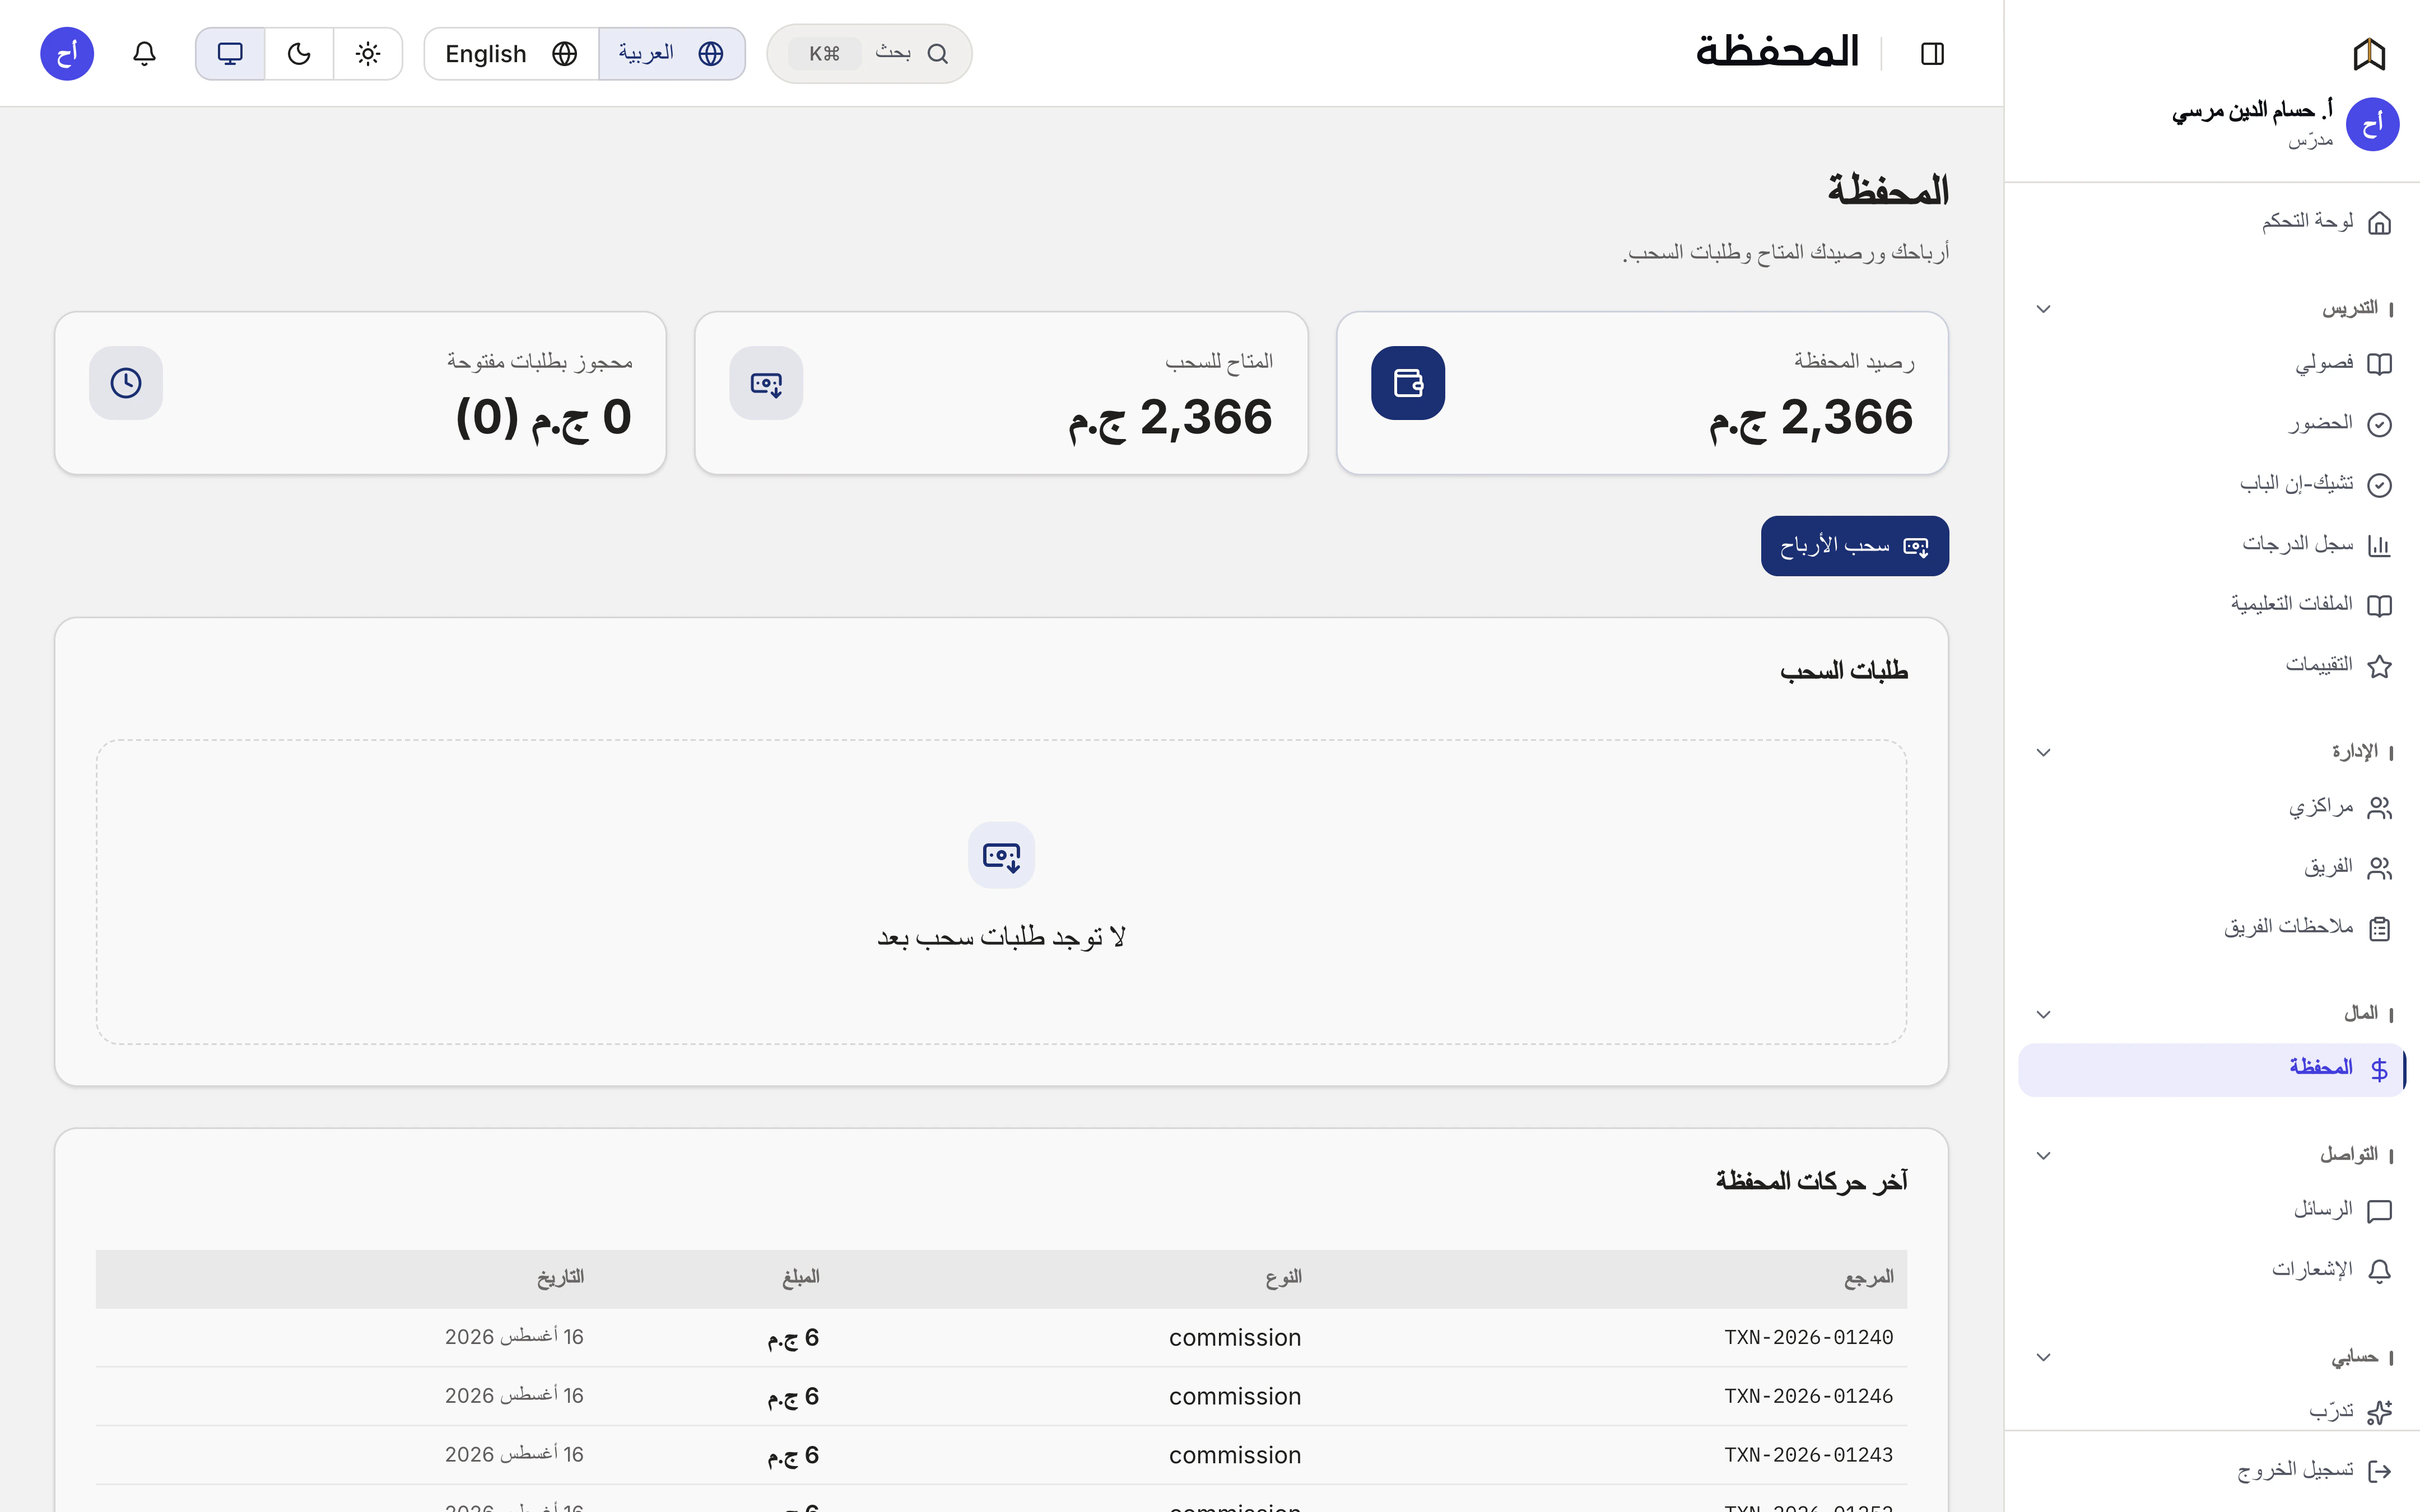Open ملاحظات الفريق page
Image resolution: width=2420 pixels, height=1512 pixels.
point(2212,928)
